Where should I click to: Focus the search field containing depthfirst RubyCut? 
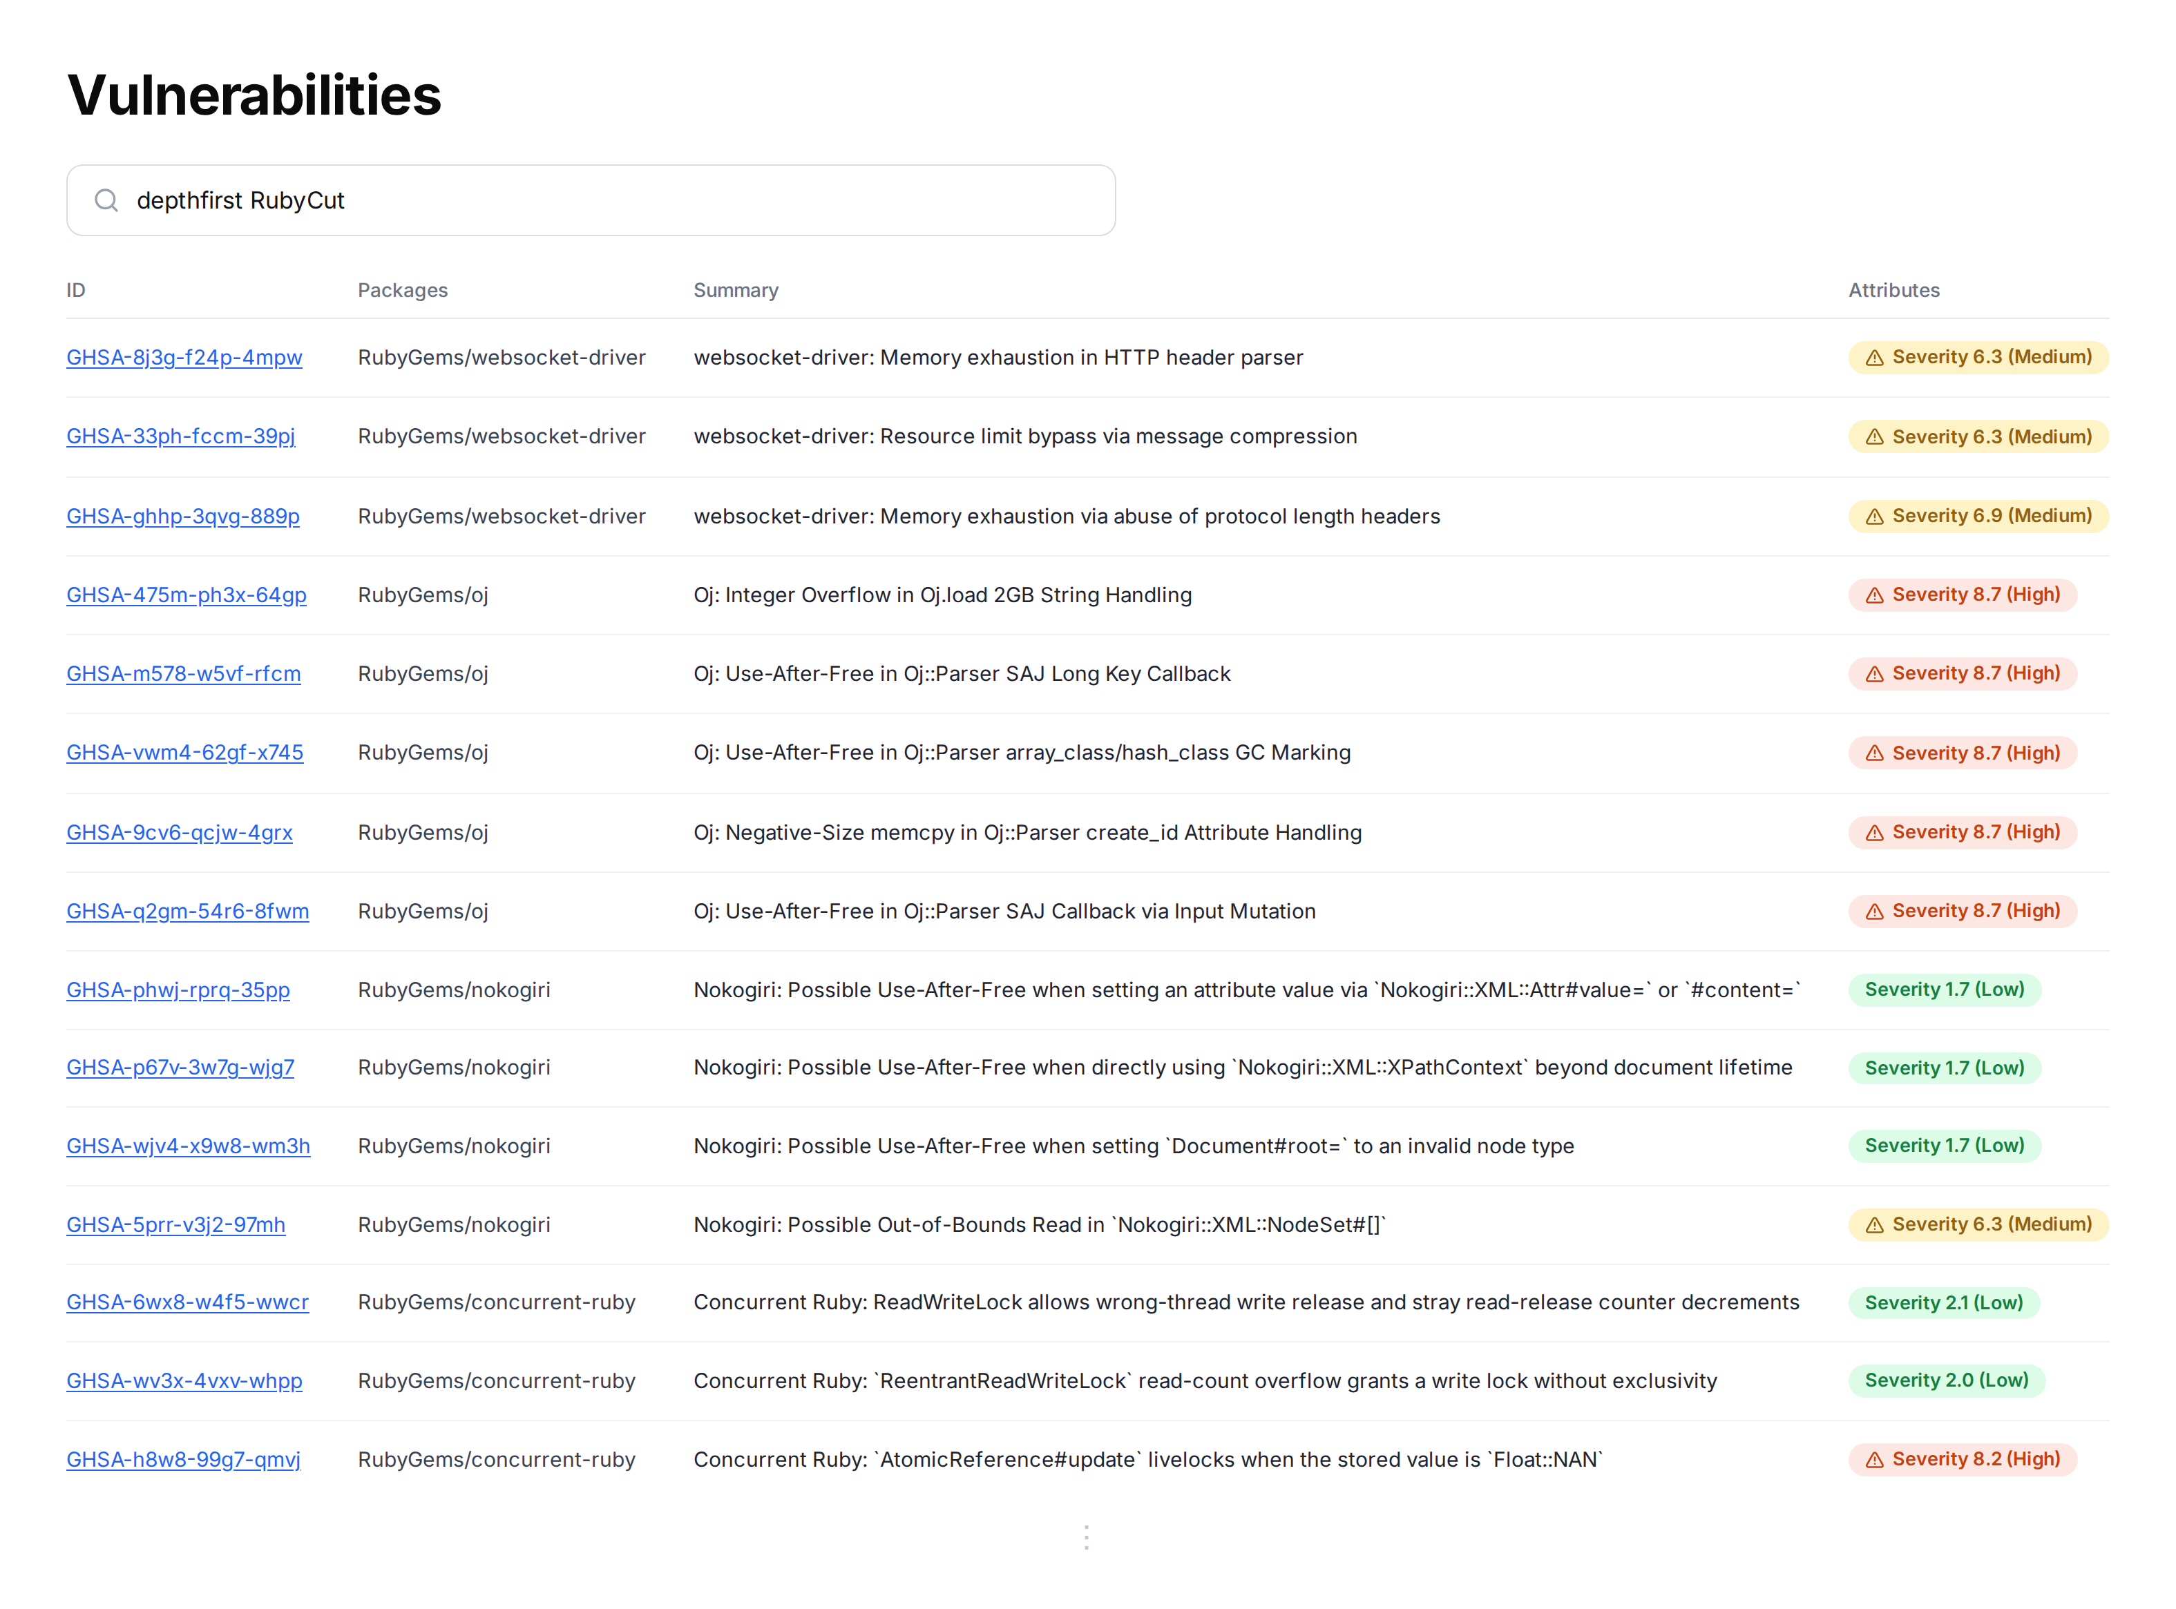click(590, 201)
